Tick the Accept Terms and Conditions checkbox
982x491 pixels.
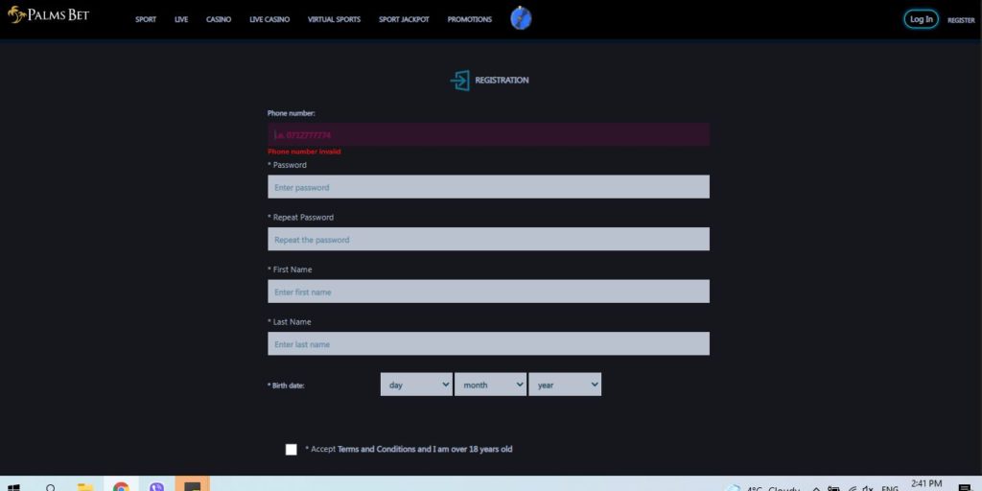click(292, 449)
